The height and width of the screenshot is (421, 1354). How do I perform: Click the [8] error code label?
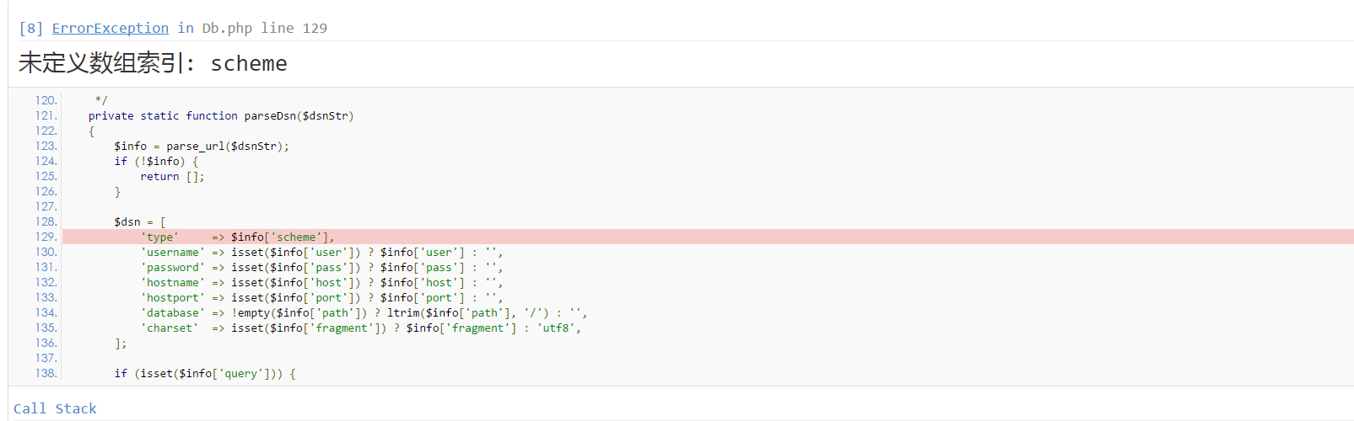pyautogui.click(x=30, y=29)
